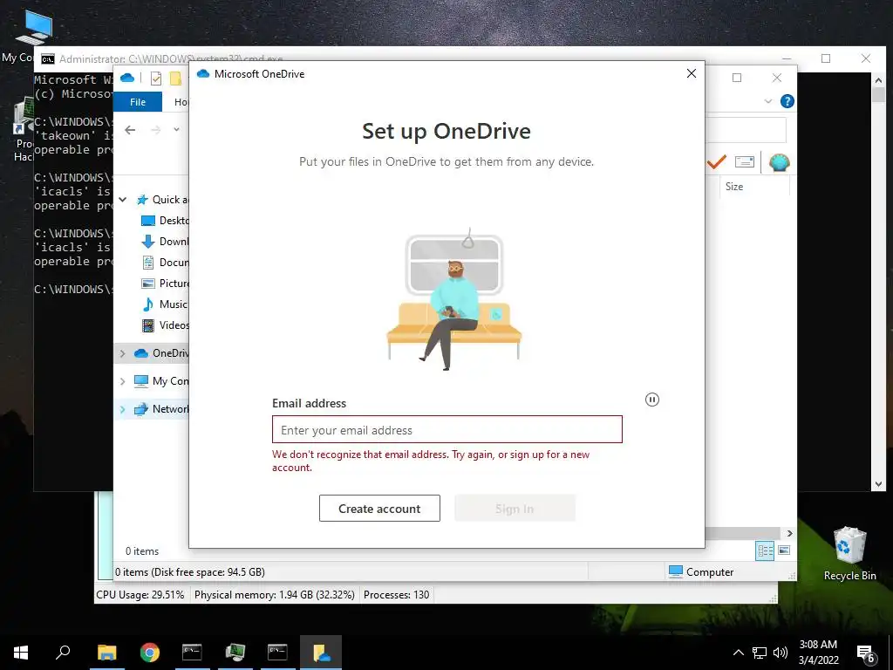Viewport: 893px width, 670px height.
Task: Click the Properties checkmark icon in quick access toolbar
Action: coord(156,78)
